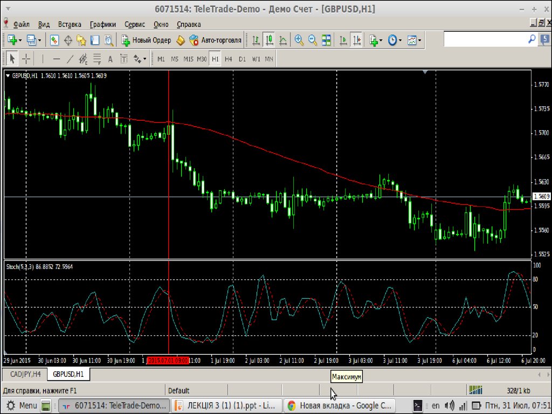The height and width of the screenshot is (414, 552).
Task: Show the Terminal panel icon
Action: [95, 40]
